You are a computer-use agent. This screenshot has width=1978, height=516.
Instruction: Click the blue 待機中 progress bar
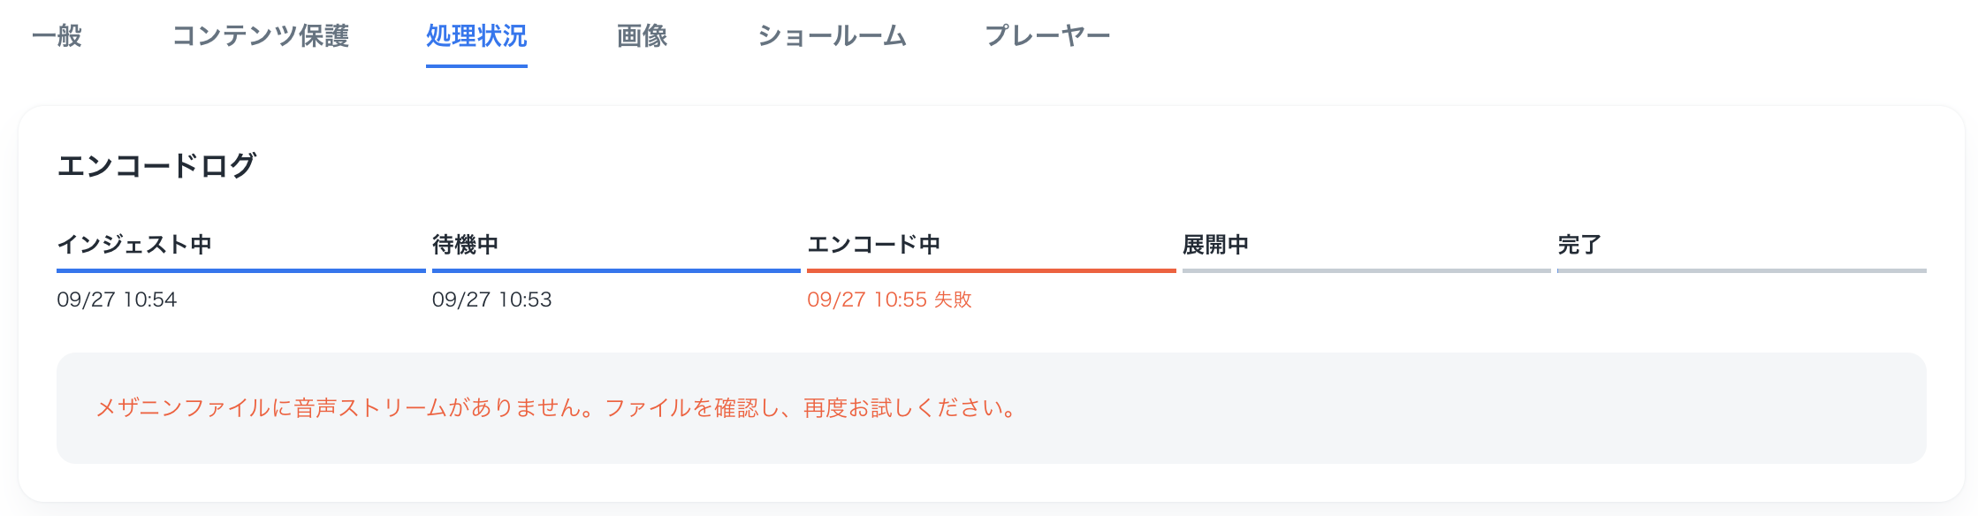614,273
